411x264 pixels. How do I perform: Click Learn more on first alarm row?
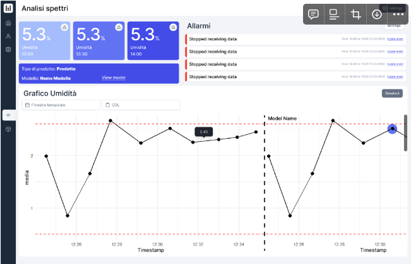[395, 39]
